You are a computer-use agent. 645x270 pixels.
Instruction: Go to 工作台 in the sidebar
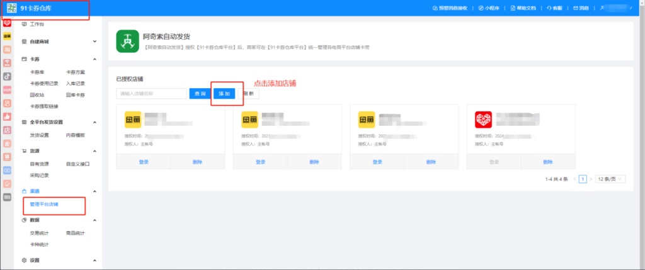click(x=34, y=25)
